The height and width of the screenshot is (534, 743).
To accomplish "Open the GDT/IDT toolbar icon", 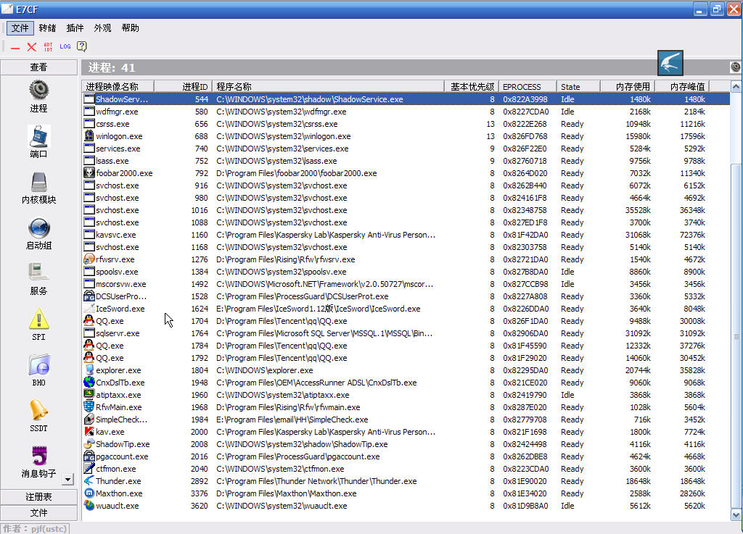I will click(x=49, y=47).
